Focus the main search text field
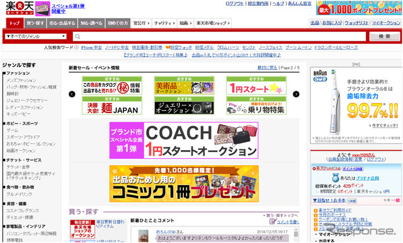 point(219,36)
